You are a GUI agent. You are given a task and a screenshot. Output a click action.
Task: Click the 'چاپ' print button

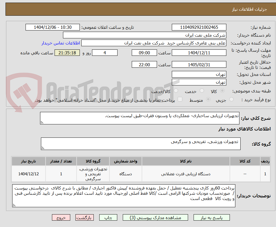108,217
